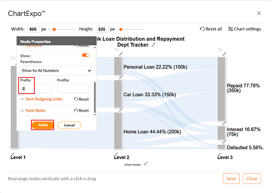
Task: Click the Postfix input field
Action: click(73, 89)
